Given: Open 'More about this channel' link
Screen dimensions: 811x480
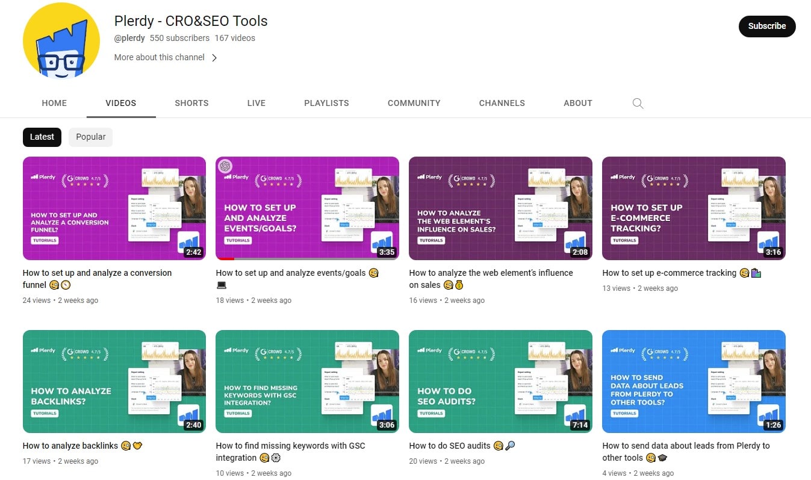Looking at the screenshot, I should coord(159,57).
